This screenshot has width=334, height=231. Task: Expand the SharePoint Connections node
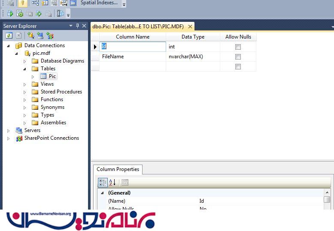coord(8,138)
